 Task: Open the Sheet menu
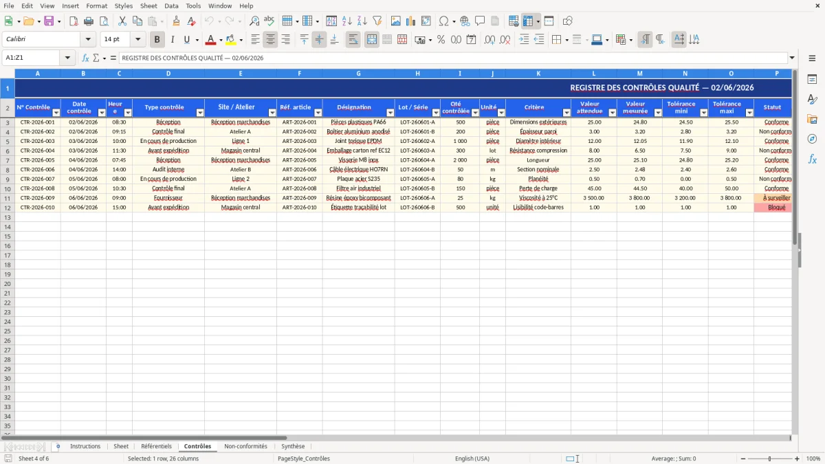[148, 5]
